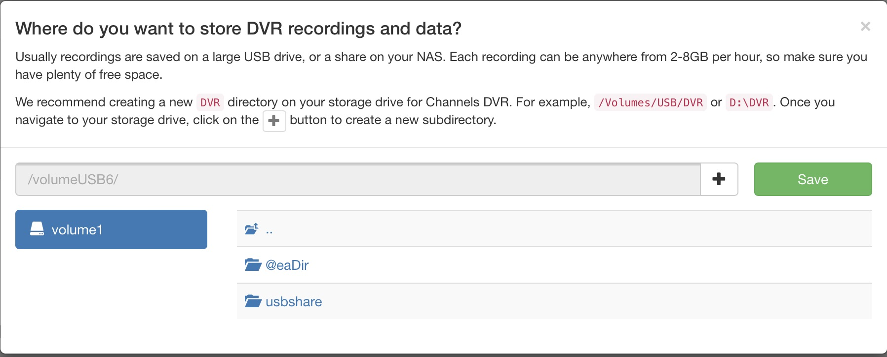Open the usbshare folder link
The image size is (887, 357).
pos(294,301)
